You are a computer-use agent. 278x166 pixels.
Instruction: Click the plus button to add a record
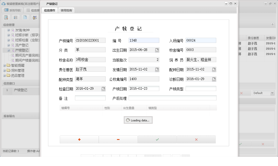coord(79,139)
